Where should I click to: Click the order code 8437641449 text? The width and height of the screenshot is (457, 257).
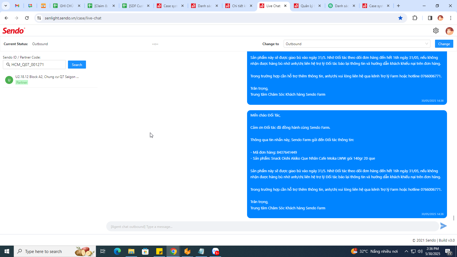coord(287,152)
